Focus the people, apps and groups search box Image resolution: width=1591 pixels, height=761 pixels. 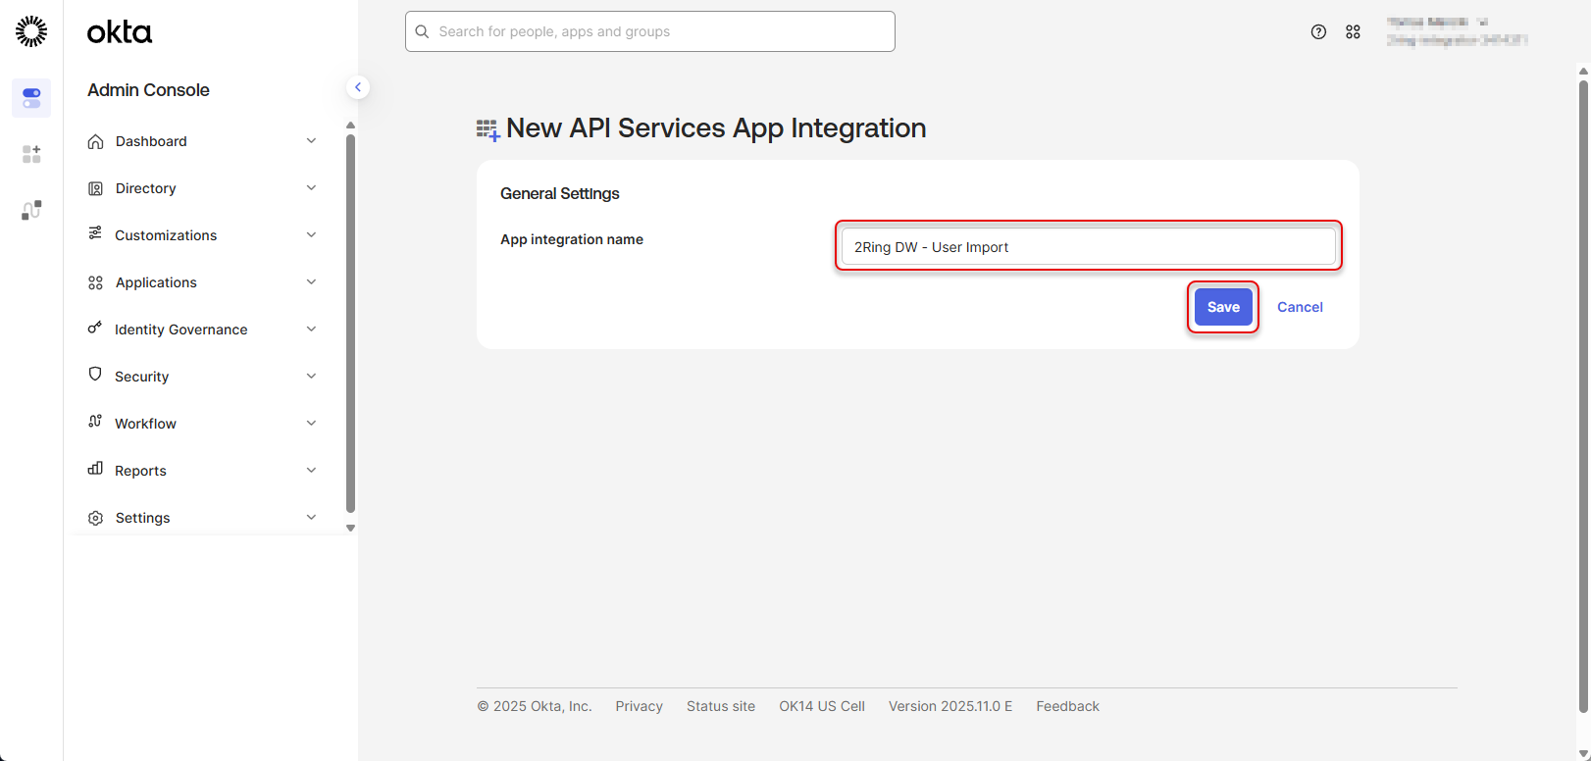click(650, 31)
